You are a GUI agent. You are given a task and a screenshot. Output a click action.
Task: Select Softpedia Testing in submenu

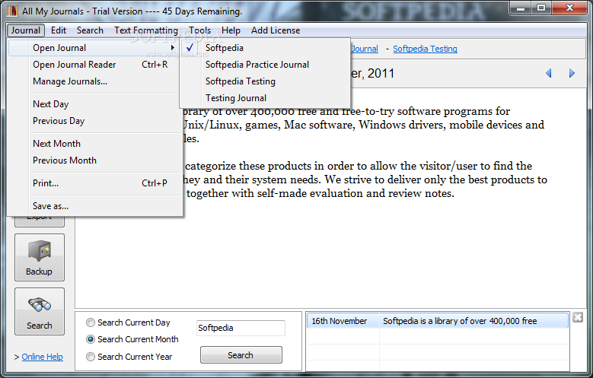click(x=265, y=81)
